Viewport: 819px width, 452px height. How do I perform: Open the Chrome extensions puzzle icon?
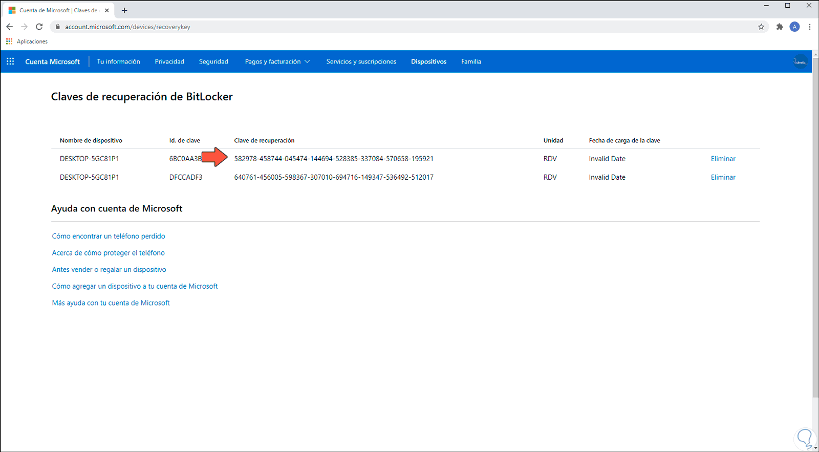click(780, 27)
